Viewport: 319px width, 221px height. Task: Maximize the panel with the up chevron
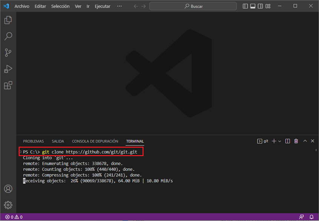305,141
